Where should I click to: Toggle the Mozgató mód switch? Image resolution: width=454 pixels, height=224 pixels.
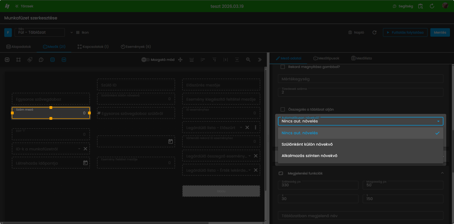pos(145,60)
